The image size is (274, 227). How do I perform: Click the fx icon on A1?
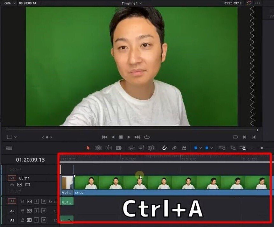[x=50, y=202]
